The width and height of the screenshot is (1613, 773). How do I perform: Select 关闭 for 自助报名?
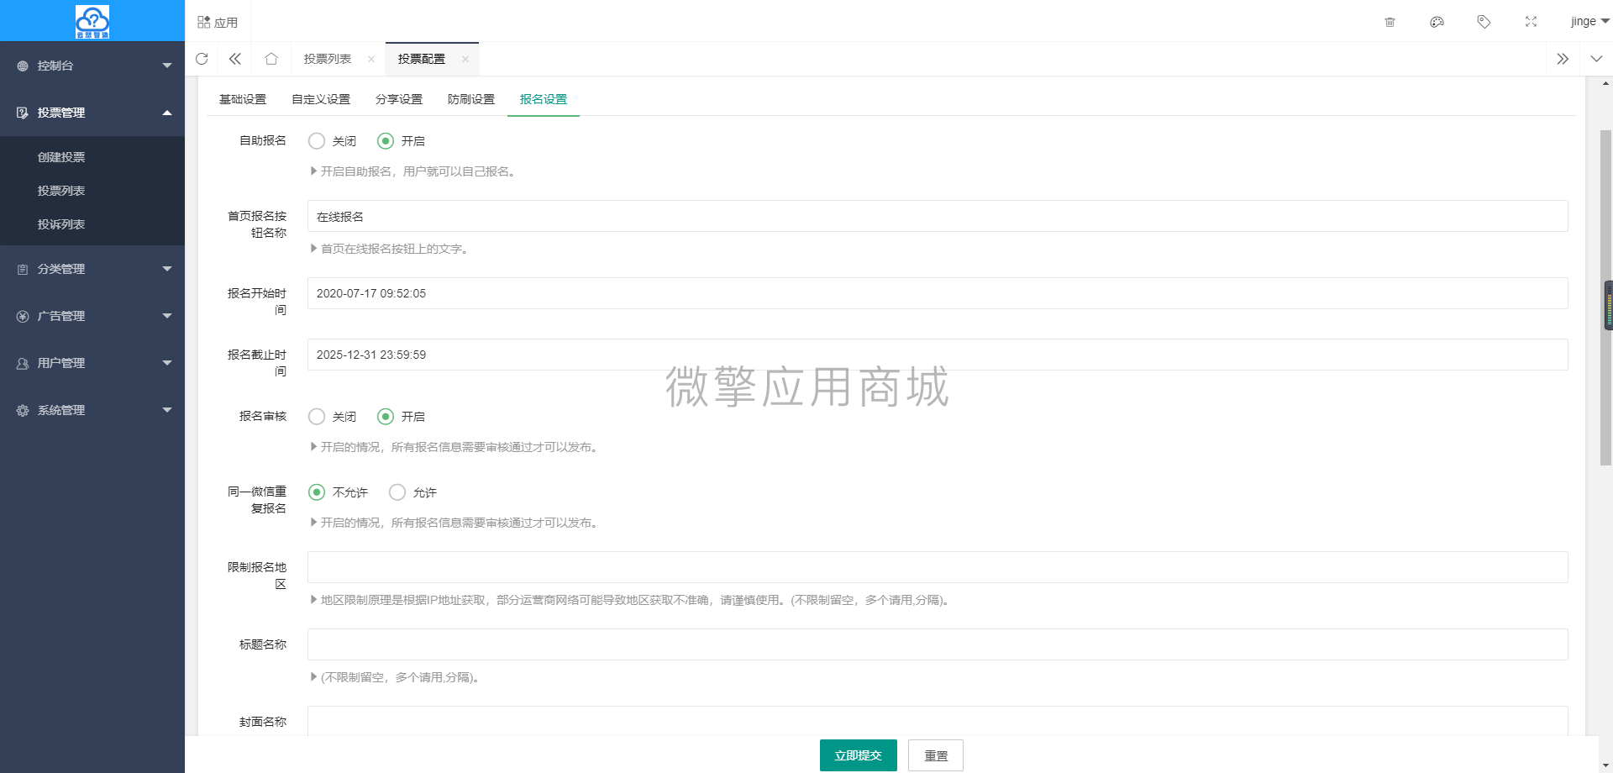[317, 141]
